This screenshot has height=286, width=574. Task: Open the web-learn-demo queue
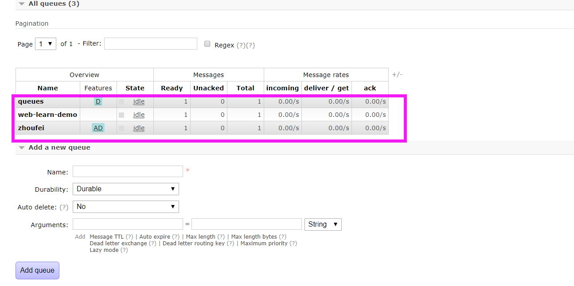pyautogui.click(x=47, y=115)
